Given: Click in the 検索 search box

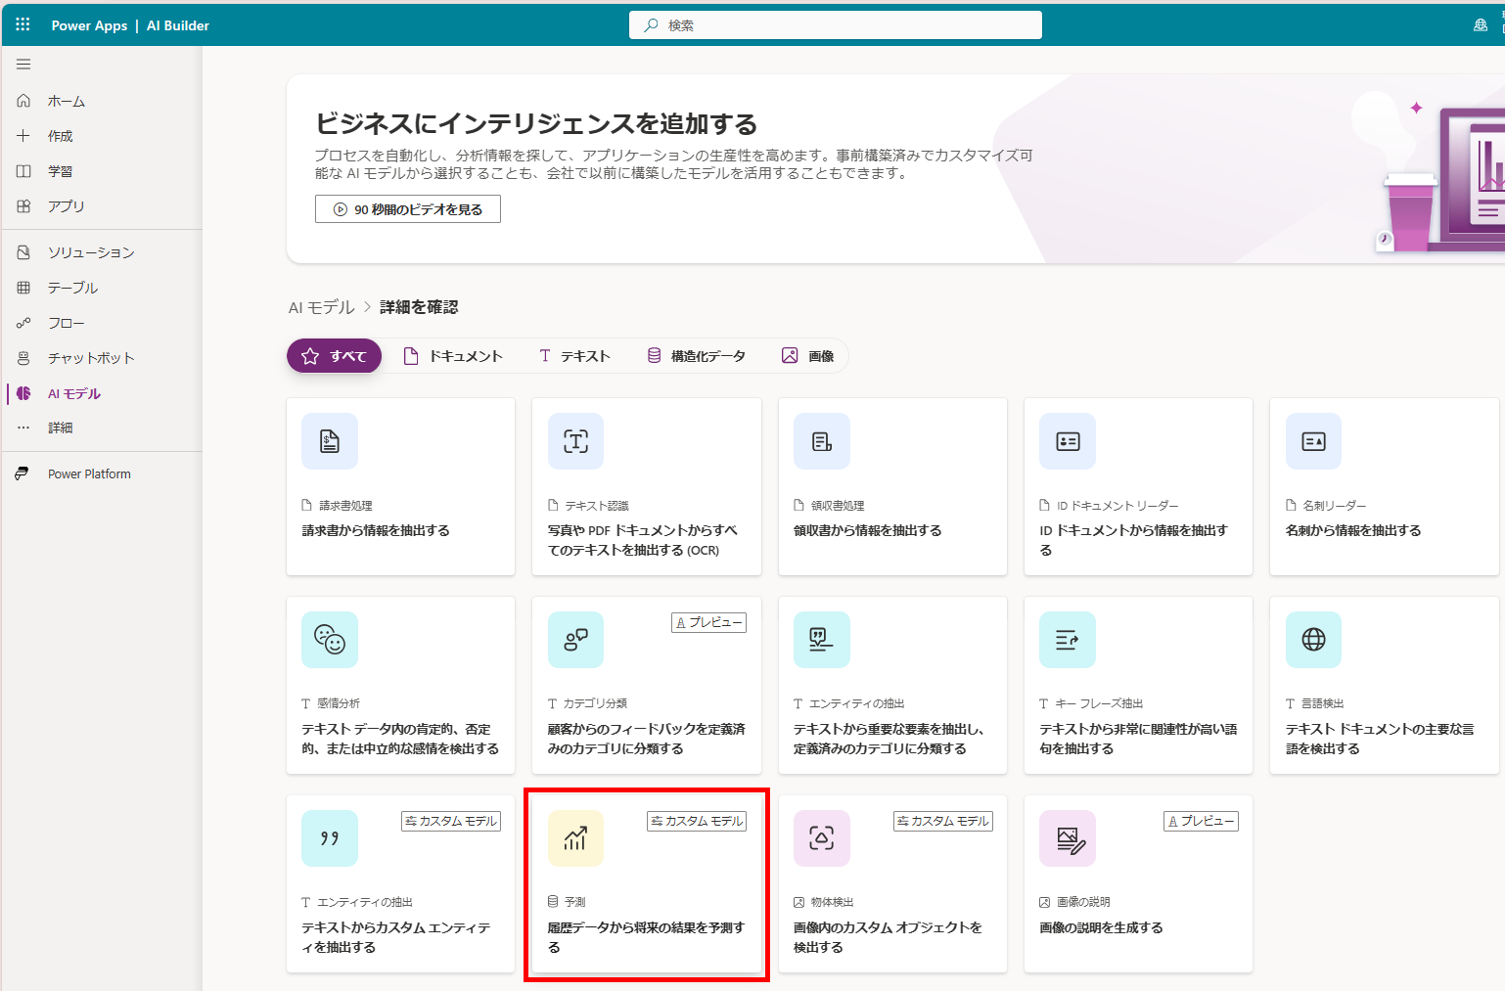Looking at the screenshot, I should point(836,25).
